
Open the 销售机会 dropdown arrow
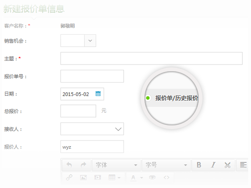90,41
